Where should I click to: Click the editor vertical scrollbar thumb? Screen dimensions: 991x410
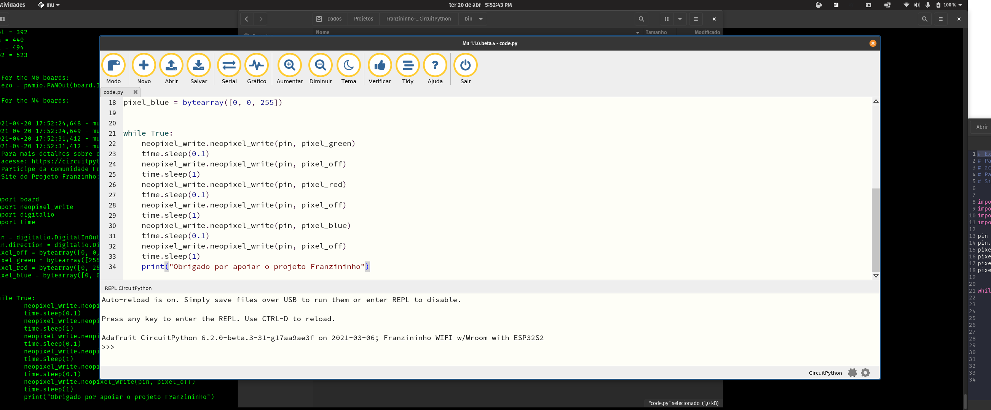click(876, 230)
